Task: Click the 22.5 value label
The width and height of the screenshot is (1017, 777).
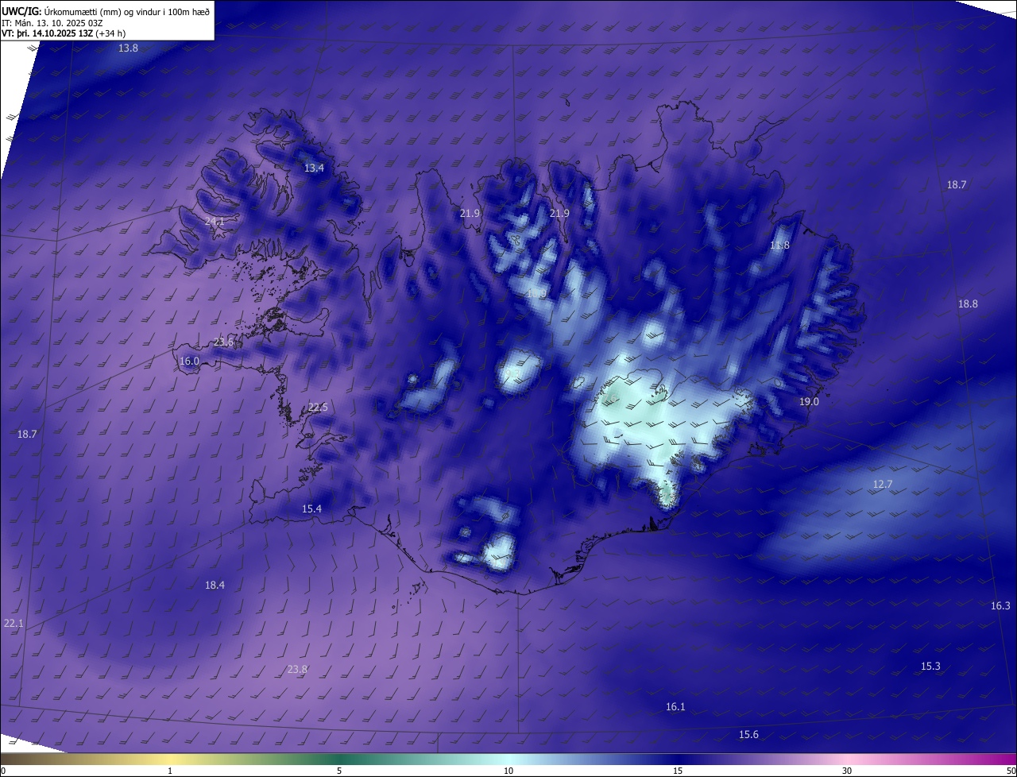Action: 318,408
